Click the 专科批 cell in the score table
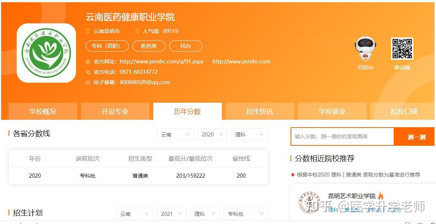Screen dimensions: 436x224 point(88,176)
